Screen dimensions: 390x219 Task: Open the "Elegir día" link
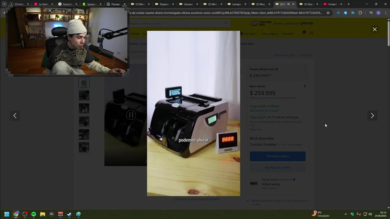tap(255, 130)
